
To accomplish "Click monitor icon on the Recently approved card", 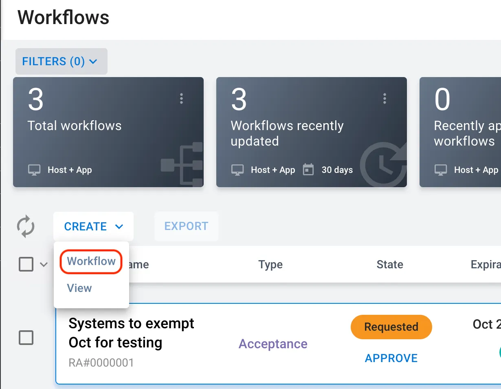I will point(441,170).
